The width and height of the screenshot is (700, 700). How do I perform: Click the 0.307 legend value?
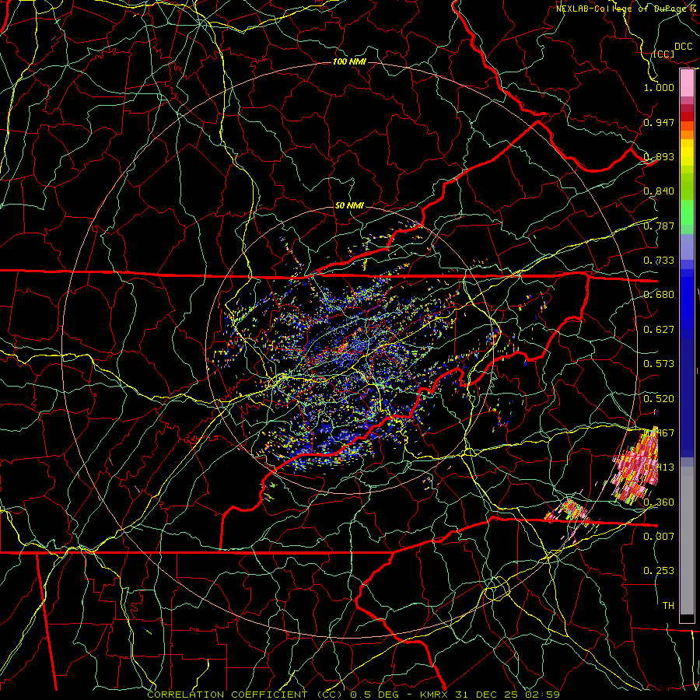tap(659, 537)
